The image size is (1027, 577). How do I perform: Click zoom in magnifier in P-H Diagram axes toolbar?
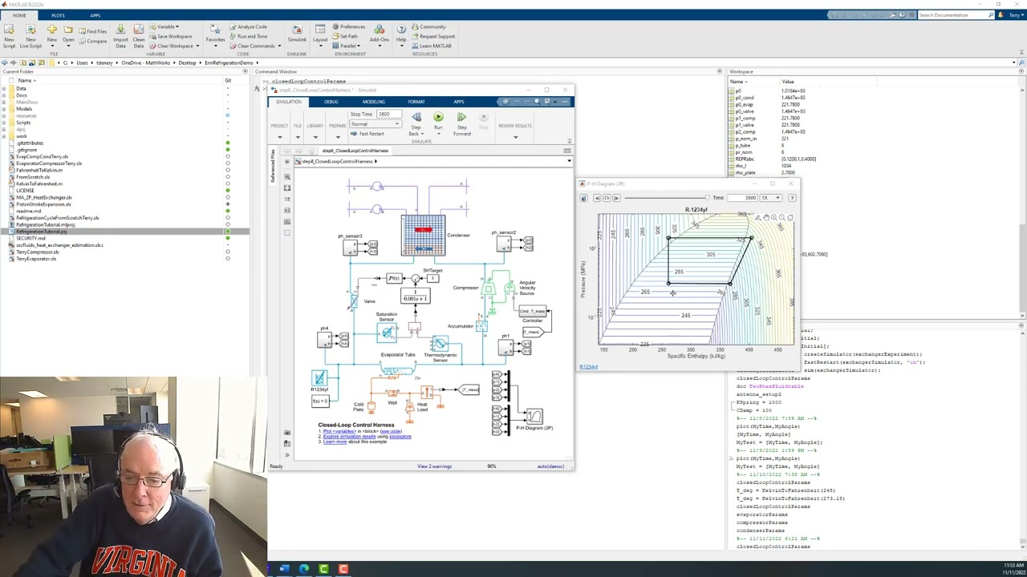(774, 217)
